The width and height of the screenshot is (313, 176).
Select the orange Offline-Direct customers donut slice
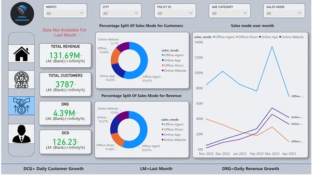(x=115, y=56)
